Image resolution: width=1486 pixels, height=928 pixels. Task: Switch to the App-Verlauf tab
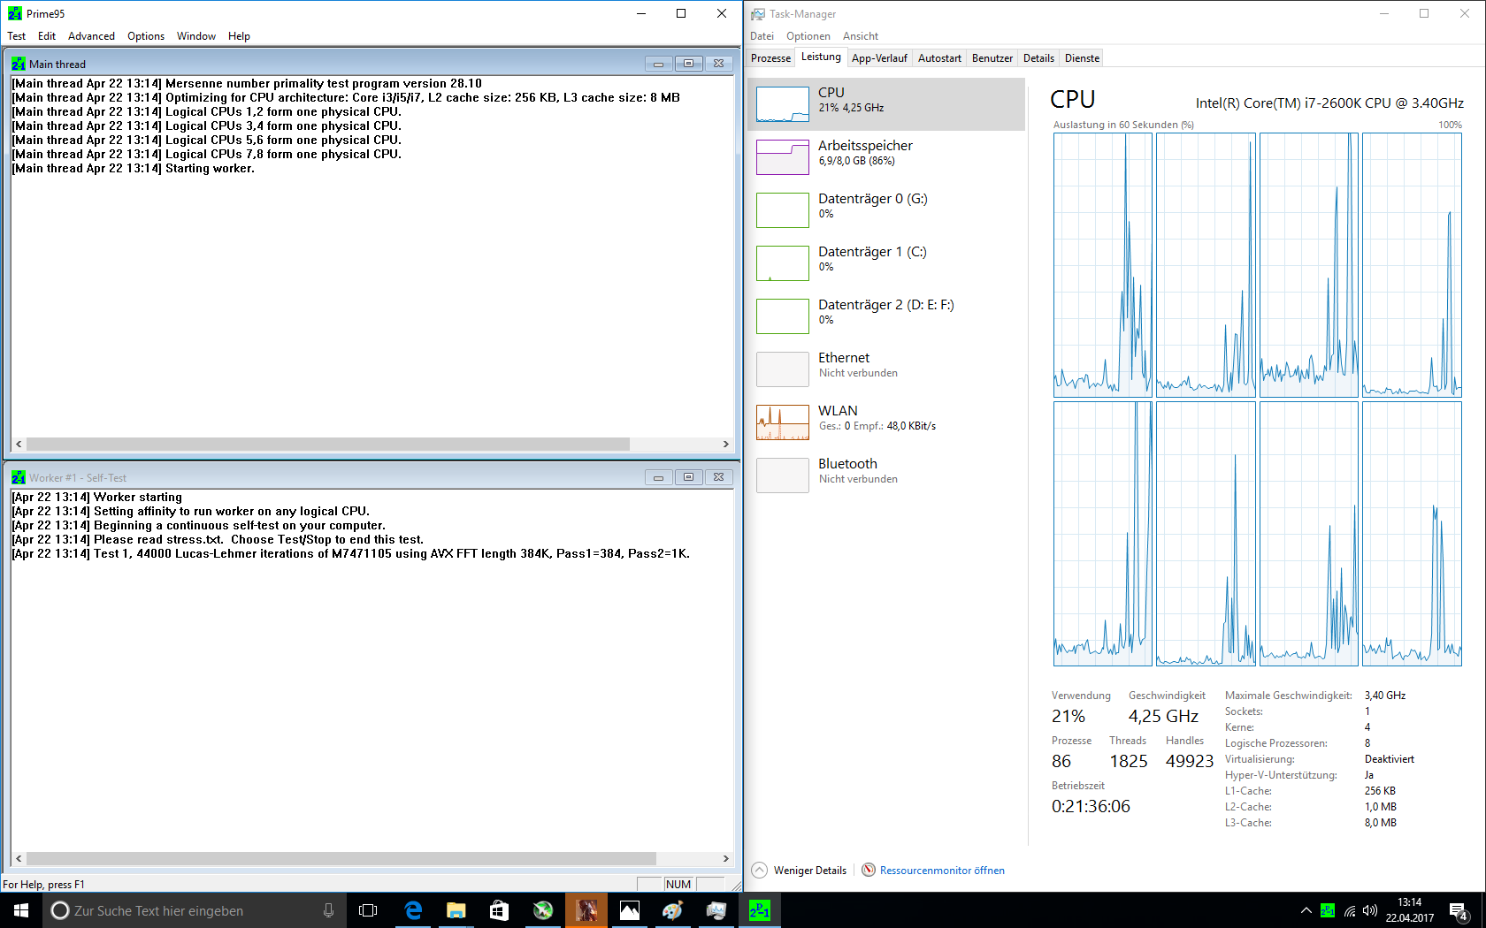[x=879, y=58]
